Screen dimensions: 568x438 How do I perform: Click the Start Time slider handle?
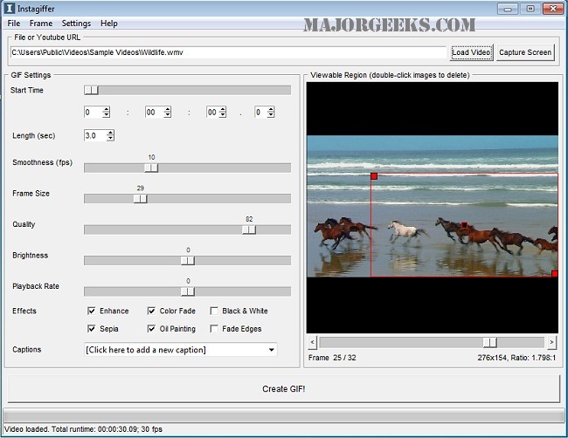91,90
